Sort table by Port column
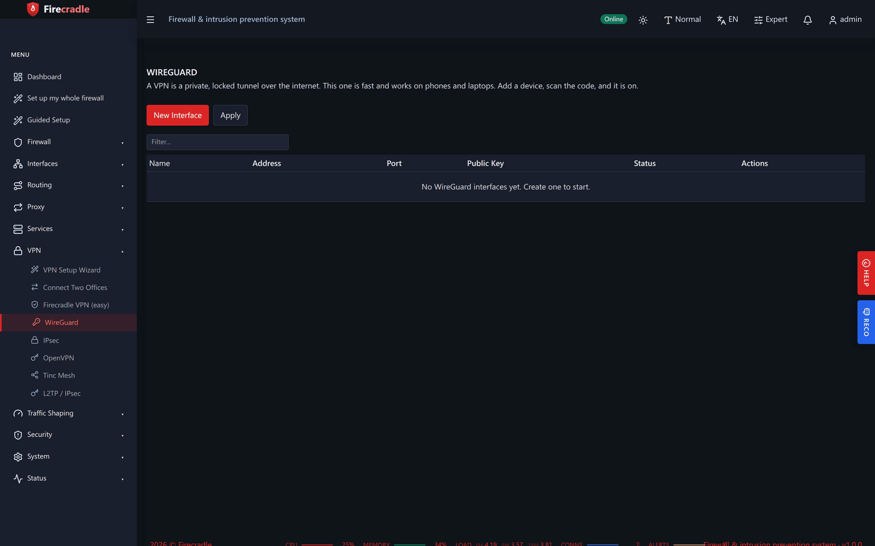 pos(394,163)
